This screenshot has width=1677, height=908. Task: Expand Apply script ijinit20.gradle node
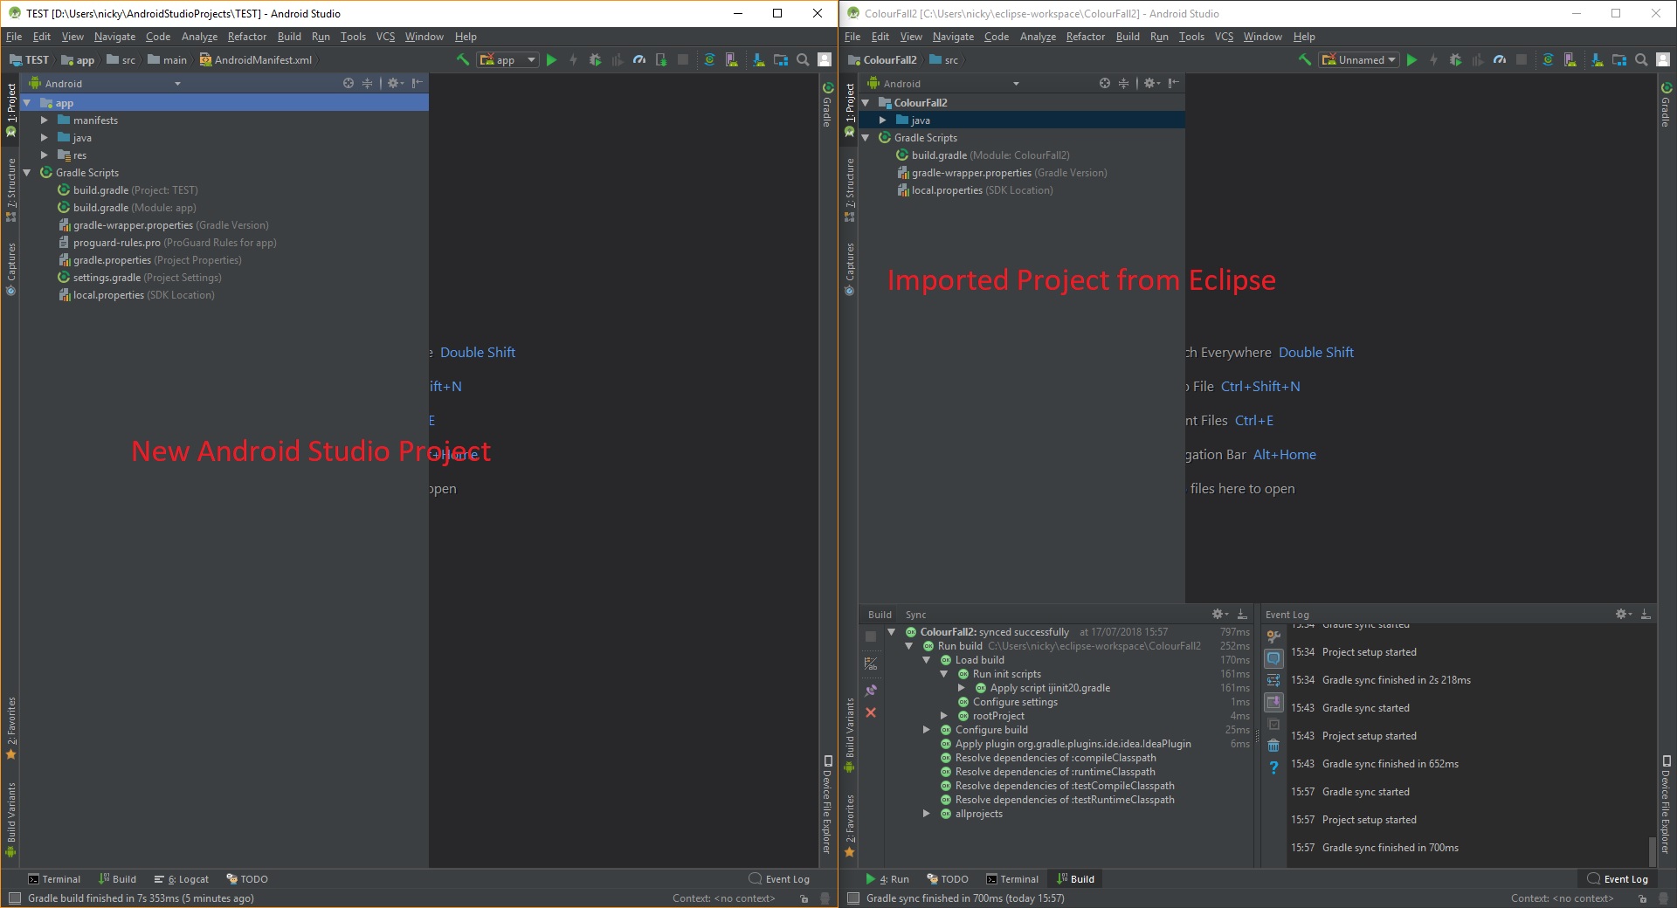[962, 688]
